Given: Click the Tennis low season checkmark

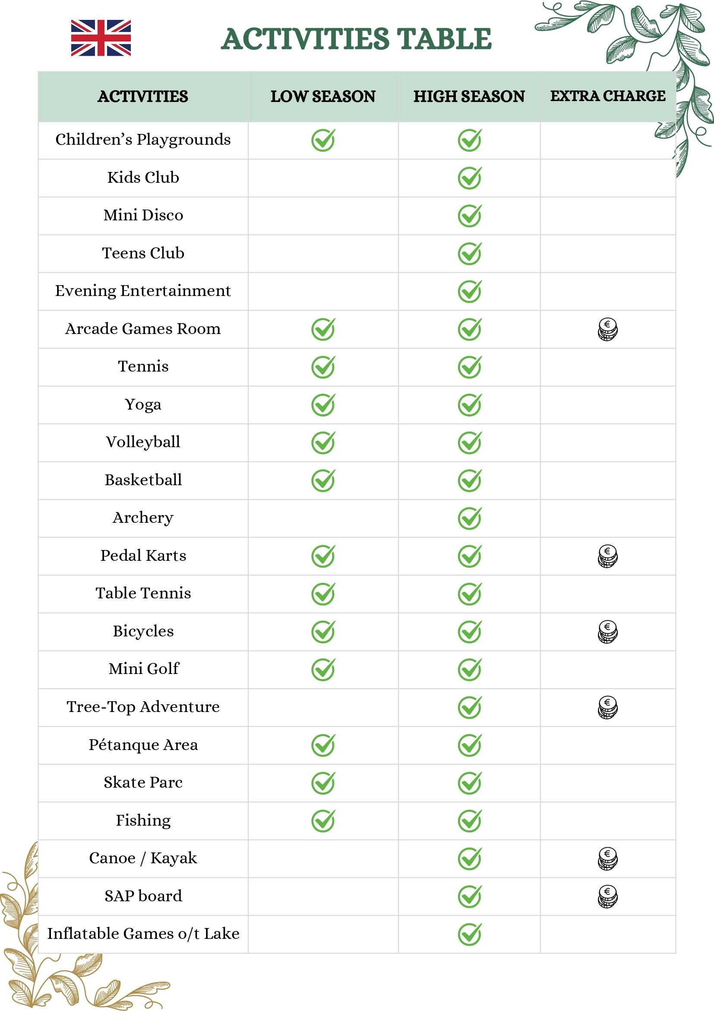Looking at the screenshot, I should coord(323,367).
